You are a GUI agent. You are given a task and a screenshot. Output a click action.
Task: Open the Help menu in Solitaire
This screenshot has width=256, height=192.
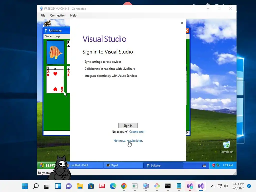coord(57,36)
